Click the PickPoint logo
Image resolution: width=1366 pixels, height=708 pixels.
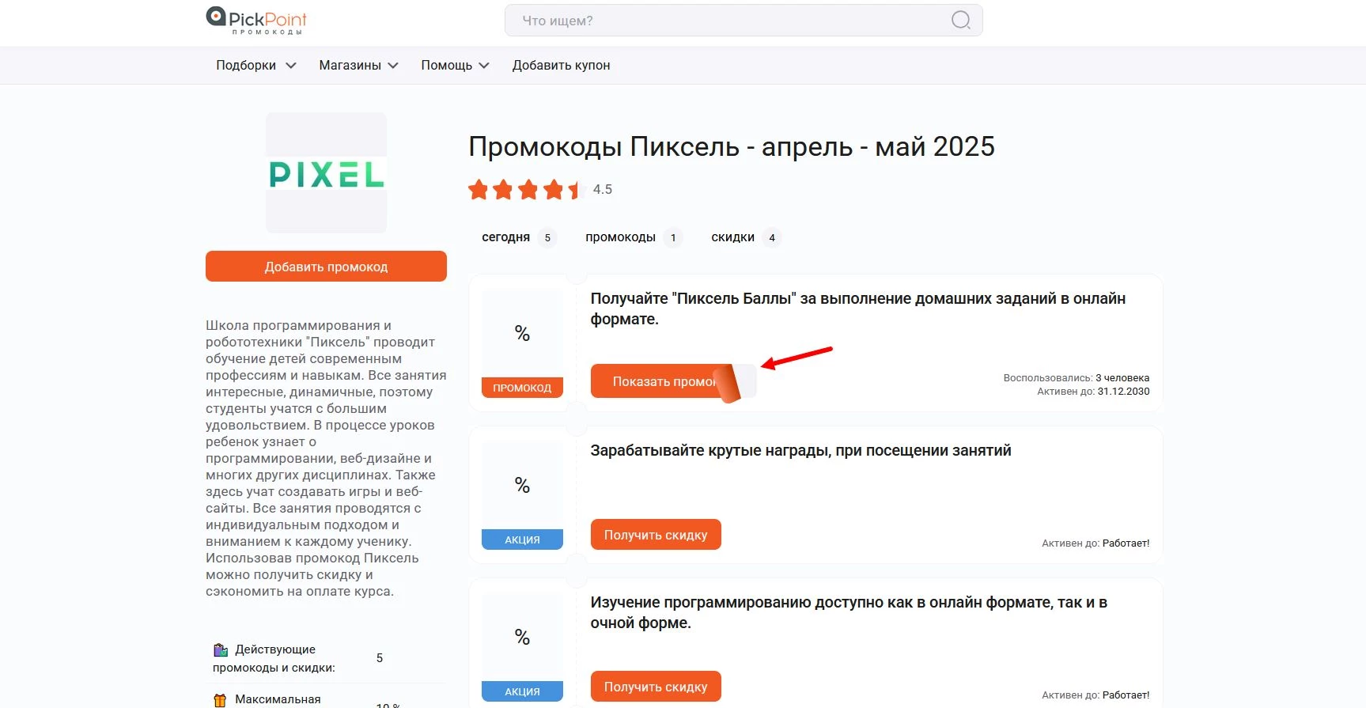click(x=256, y=21)
